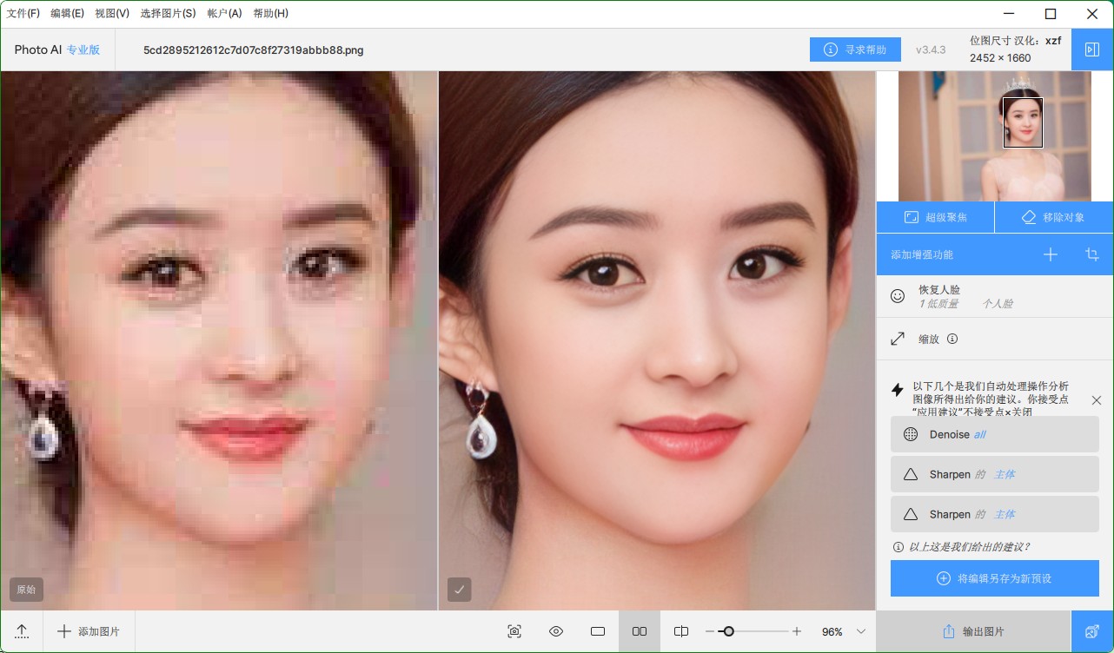The image size is (1114, 653).
Task: Click the 添加增强功能 label
Action: (x=922, y=254)
